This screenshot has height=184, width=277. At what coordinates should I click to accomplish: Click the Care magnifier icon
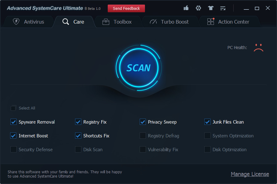tap(66, 22)
